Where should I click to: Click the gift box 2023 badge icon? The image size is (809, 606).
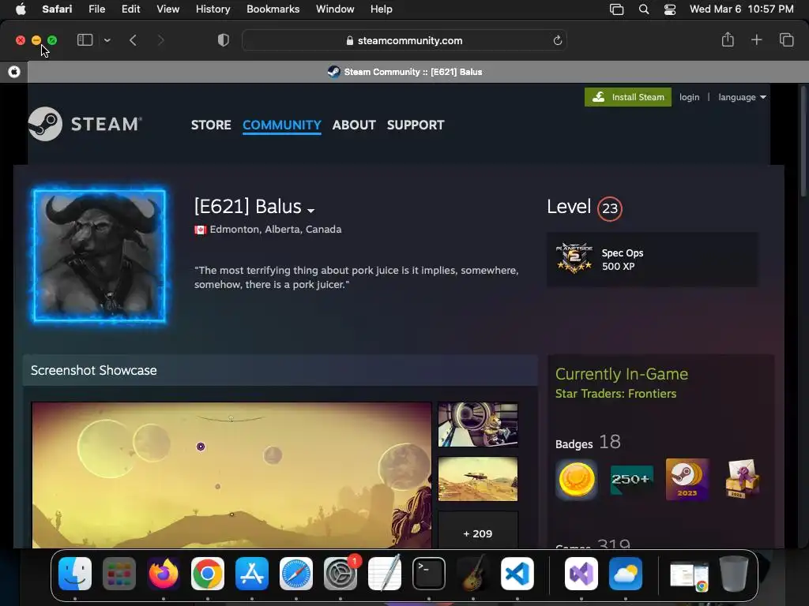point(742,480)
